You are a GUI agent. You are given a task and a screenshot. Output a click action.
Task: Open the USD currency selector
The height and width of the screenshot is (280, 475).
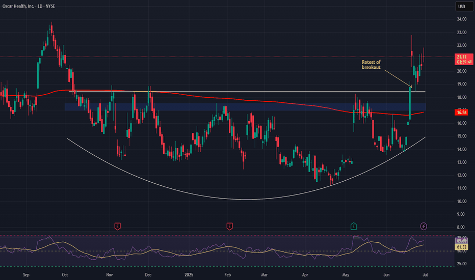click(464, 6)
